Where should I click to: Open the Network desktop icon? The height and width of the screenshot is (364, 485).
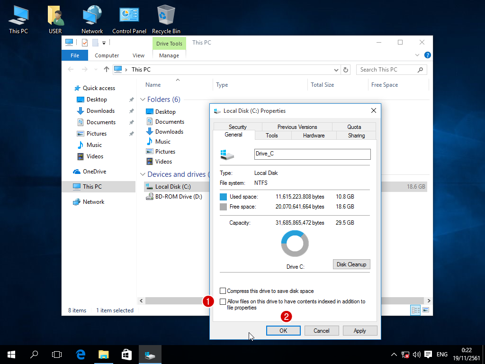click(92, 19)
